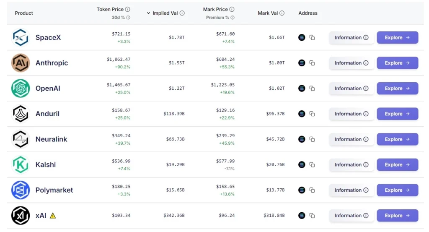The width and height of the screenshot is (429, 232).
Task: Sort by Implied Val column chevron
Action: tap(148, 13)
